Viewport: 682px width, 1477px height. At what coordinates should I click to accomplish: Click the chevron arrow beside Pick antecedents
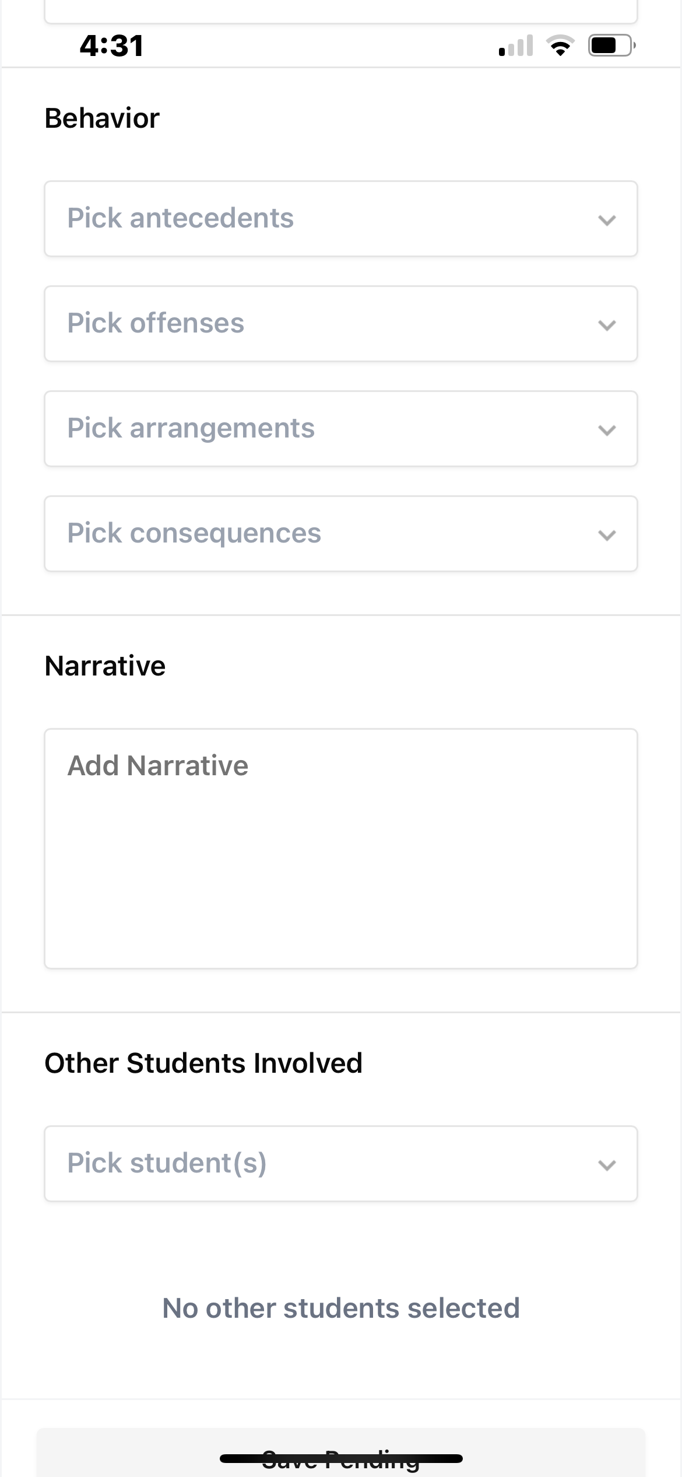[x=607, y=220]
